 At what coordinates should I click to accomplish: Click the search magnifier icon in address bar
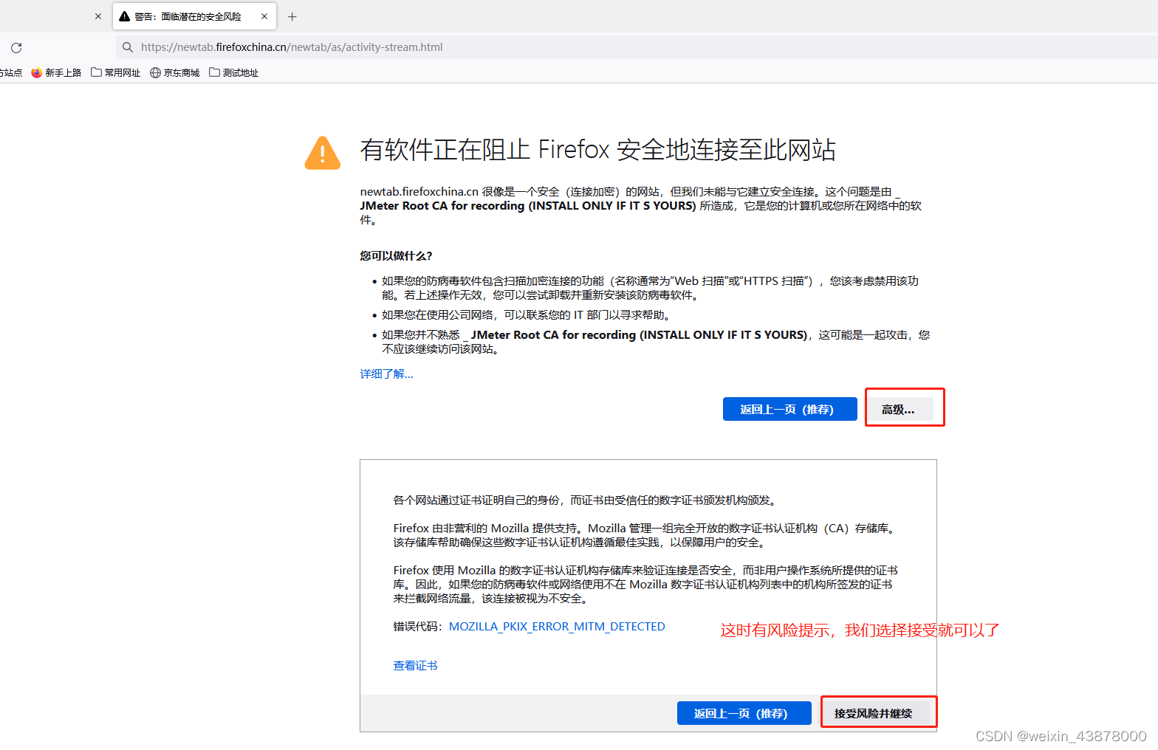point(128,47)
